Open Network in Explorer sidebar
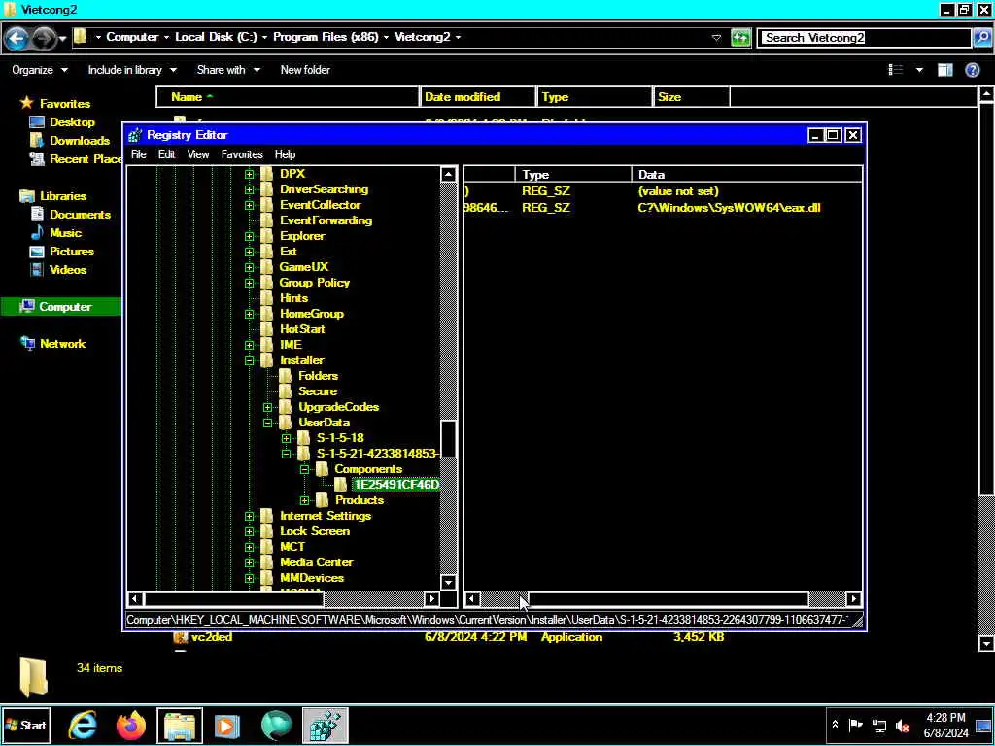The height and width of the screenshot is (746, 995). click(62, 344)
